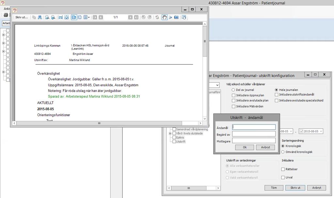This screenshot has height=198, width=334.
Task: Select fit whole page icon
Action: (67, 17)
